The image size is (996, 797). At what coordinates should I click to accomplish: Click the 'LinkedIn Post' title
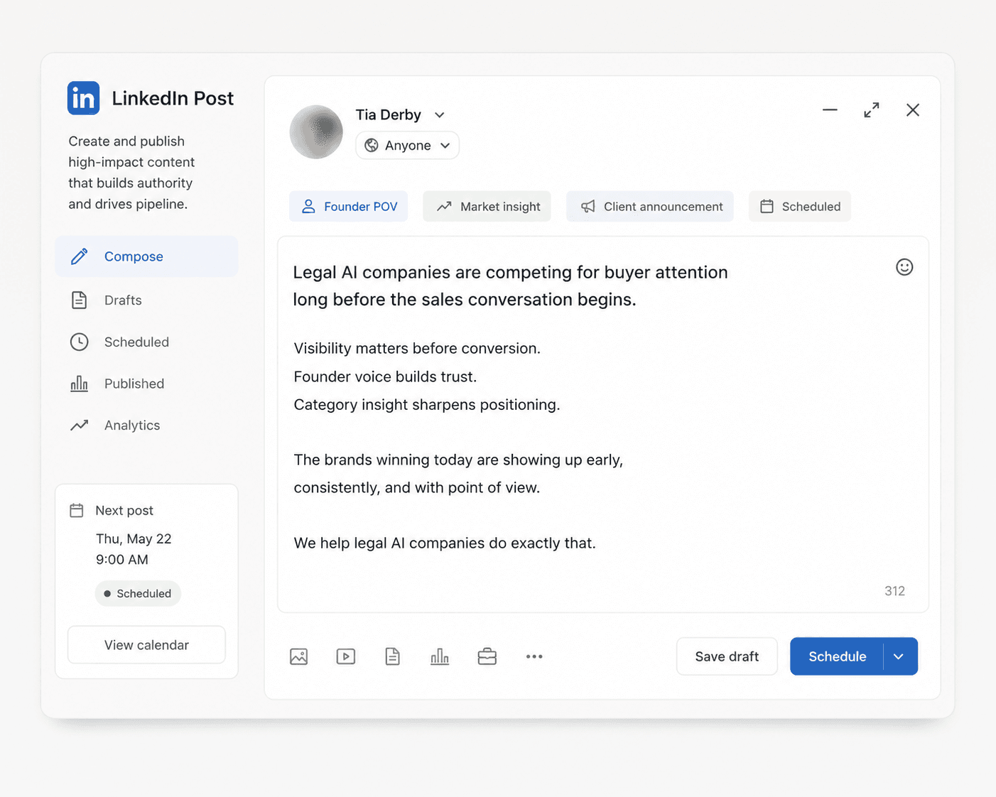point(173,98)
